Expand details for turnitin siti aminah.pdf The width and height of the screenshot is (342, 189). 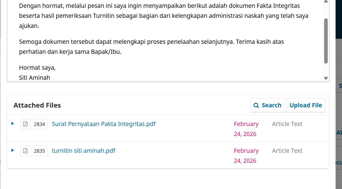coord(13,150)
